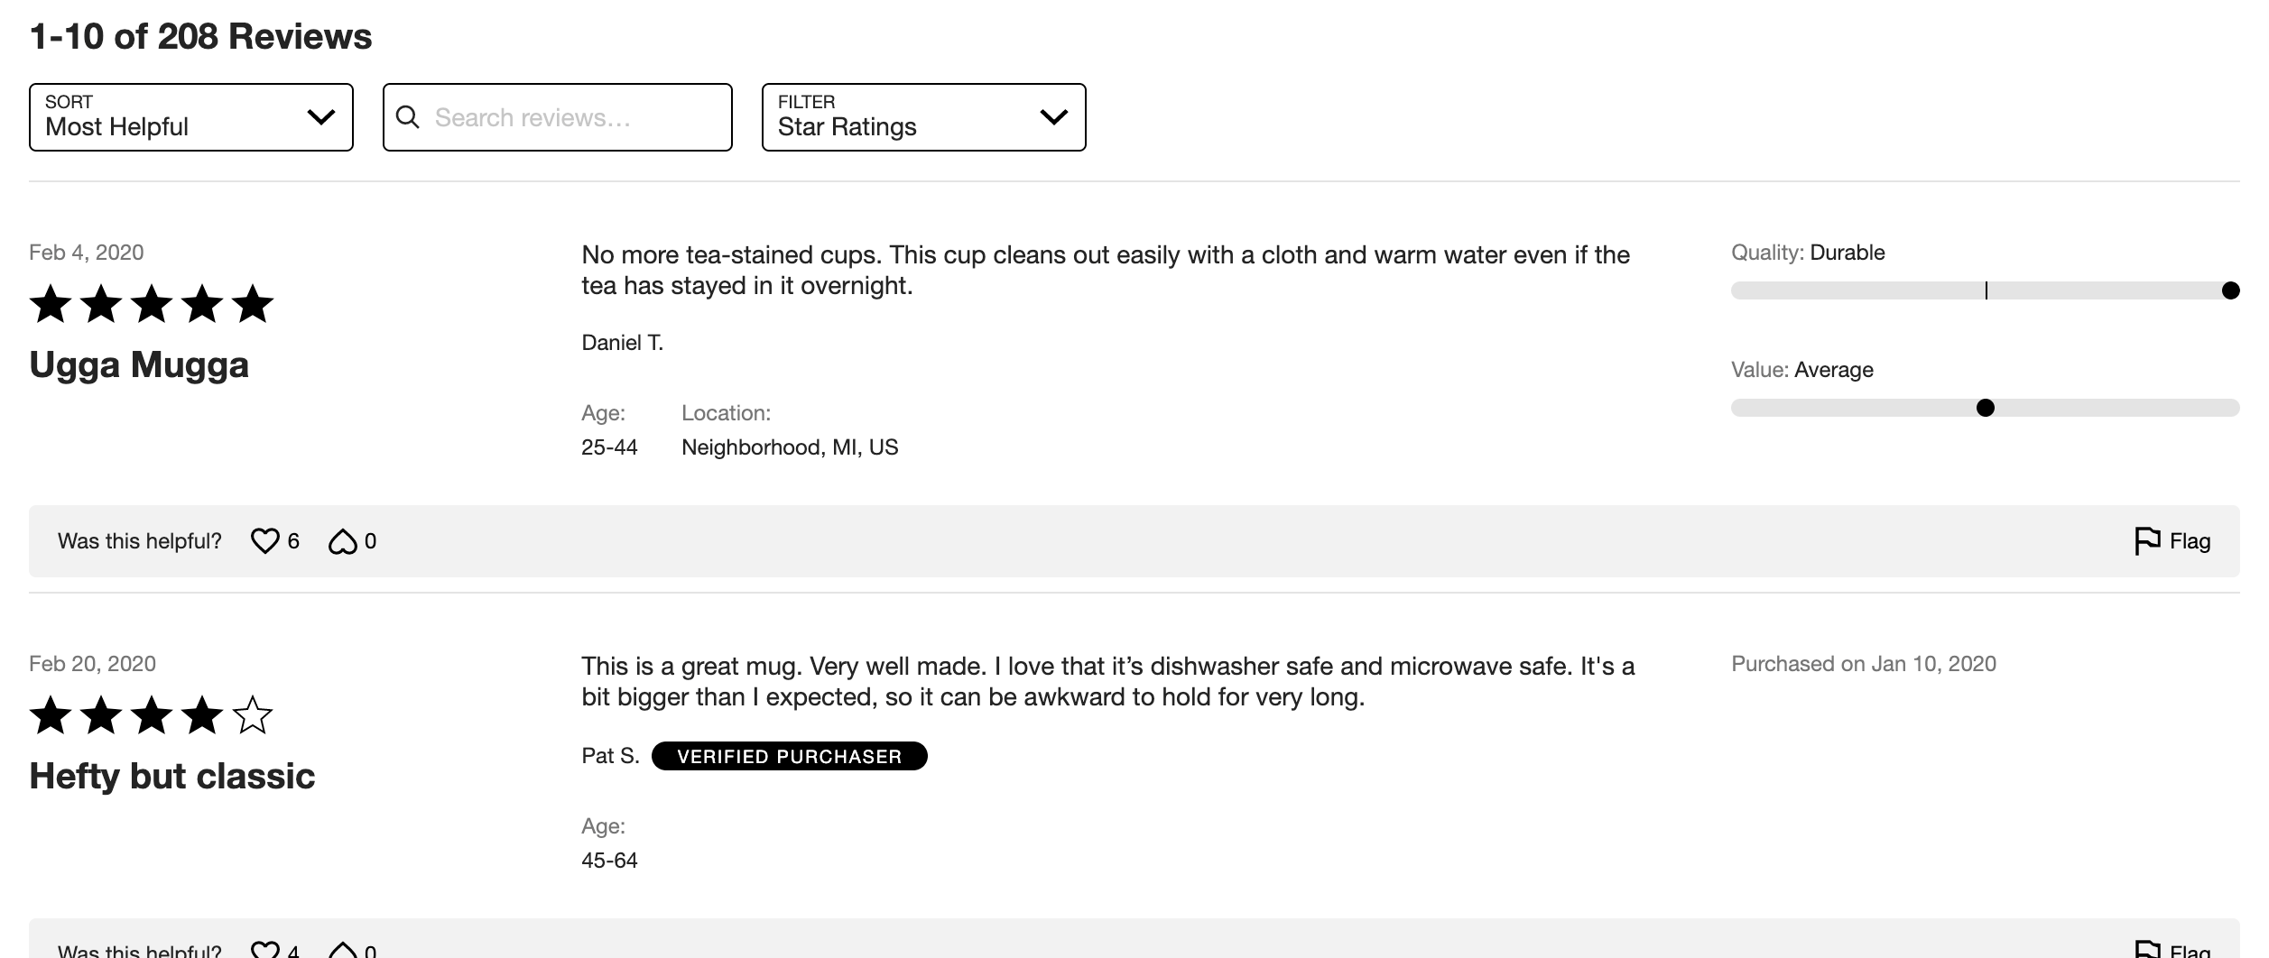Click the Ugga Mugga review title

click(x=139, y=365)
